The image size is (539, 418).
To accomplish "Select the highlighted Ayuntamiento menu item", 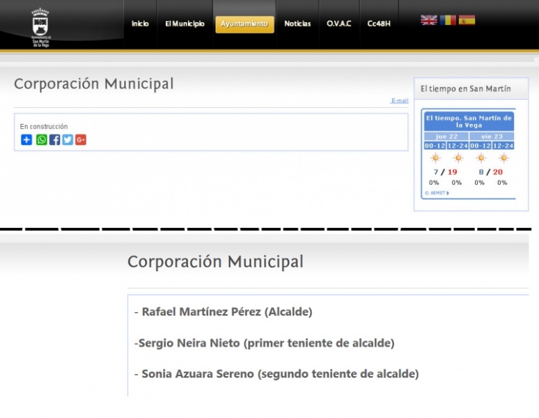I will click(244, 24).
